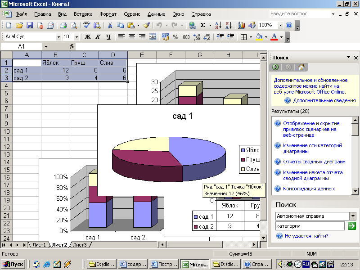Open the 100% zoom dropdown
The height and width of the screenshot is (270, 360).
[x=281, y=25]
